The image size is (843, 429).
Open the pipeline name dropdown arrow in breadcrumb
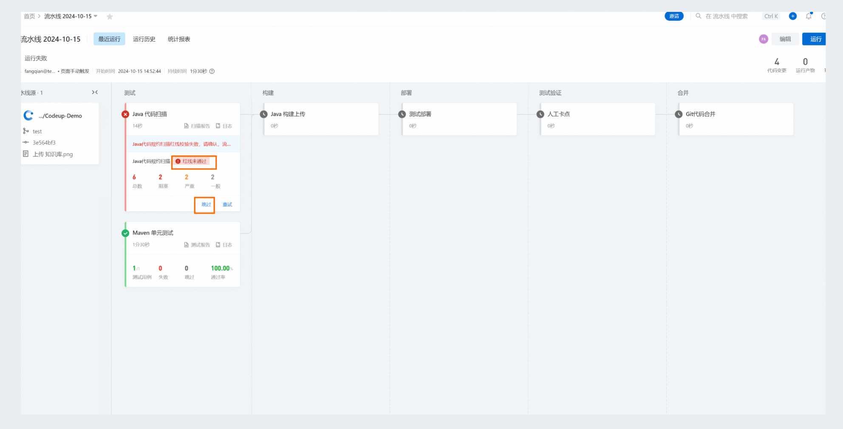coord(96,16)
